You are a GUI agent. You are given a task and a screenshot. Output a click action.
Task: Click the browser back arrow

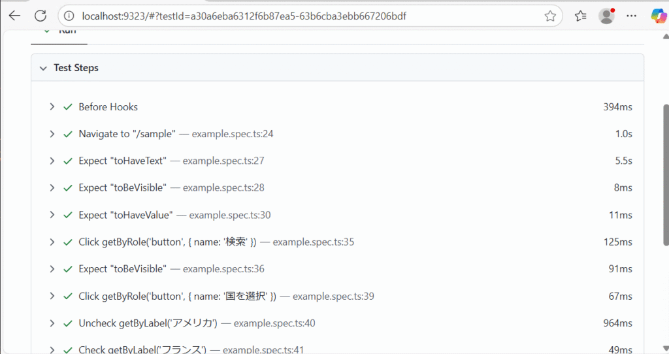pyautogui.click(x=14, y=16)
